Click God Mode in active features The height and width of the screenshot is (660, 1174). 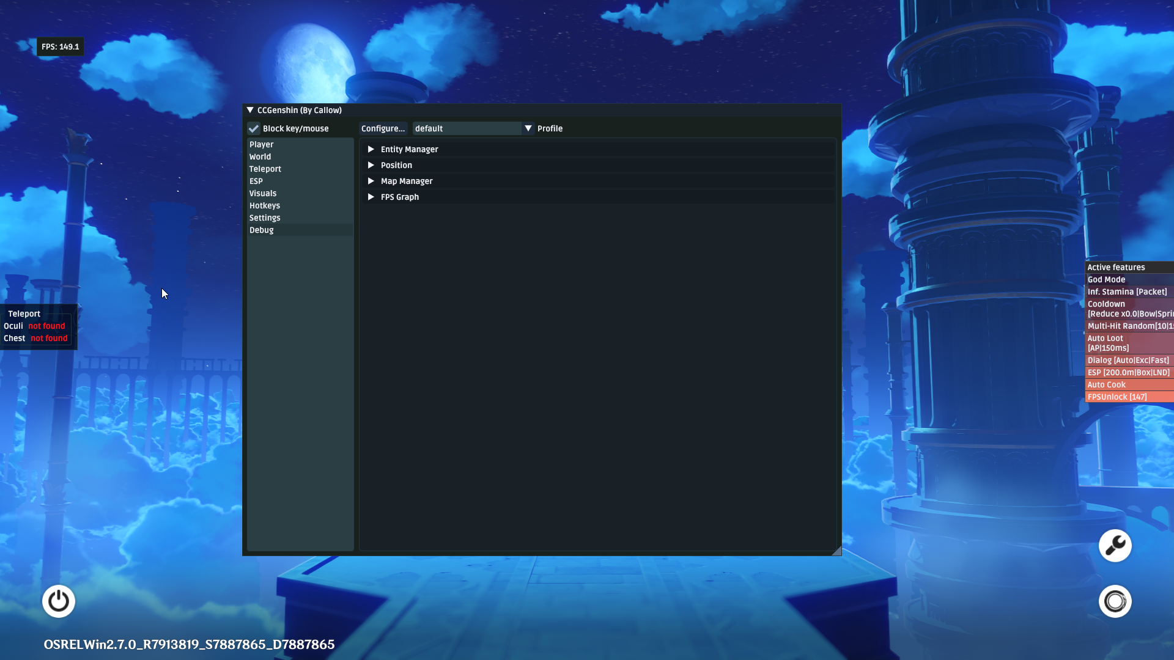[x=1129, y=279]
